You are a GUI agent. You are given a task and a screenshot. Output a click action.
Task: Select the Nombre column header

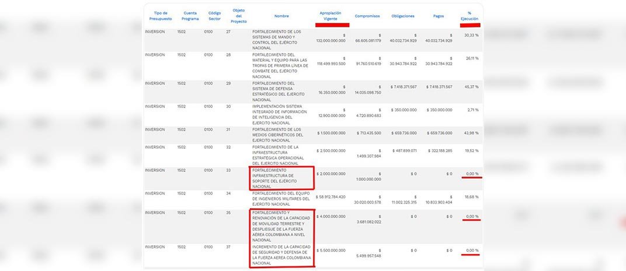pos(281,16)
